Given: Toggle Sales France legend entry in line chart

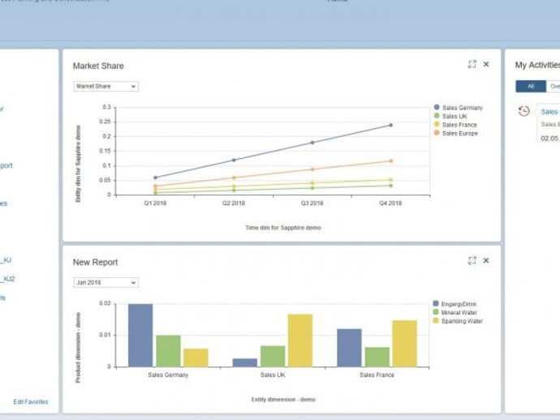Looking at the screenshot, I should tap(455, 125).
